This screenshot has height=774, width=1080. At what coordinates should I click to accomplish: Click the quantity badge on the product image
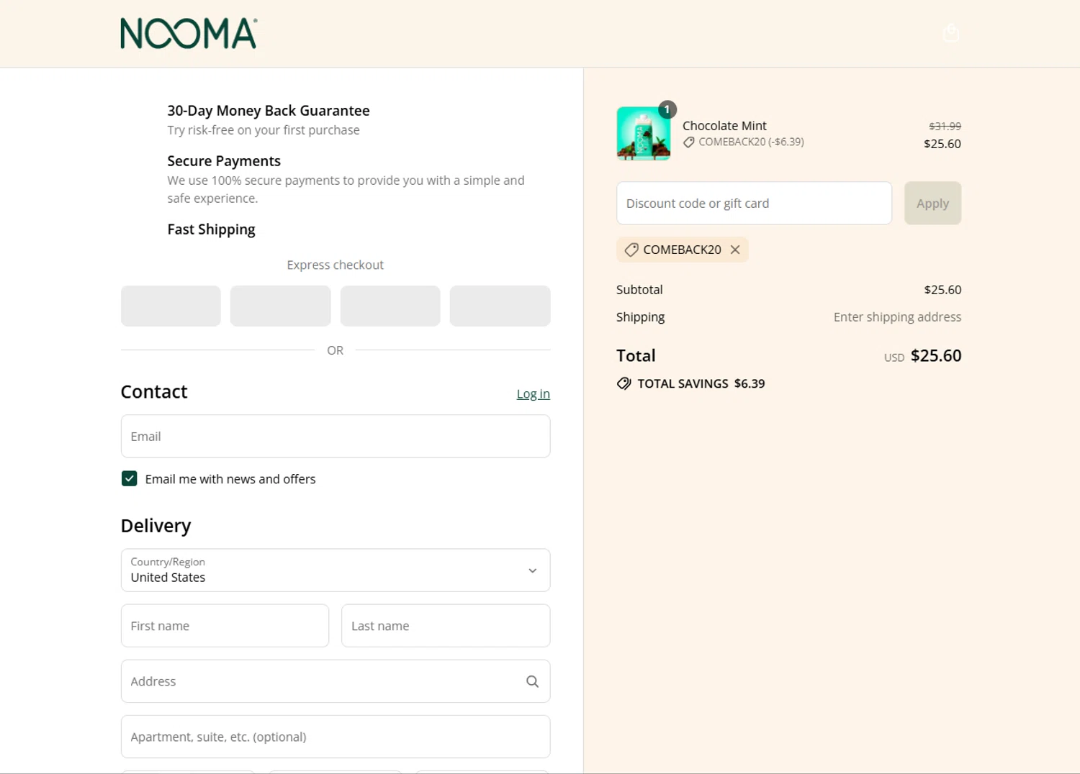(x=667, y=109)
